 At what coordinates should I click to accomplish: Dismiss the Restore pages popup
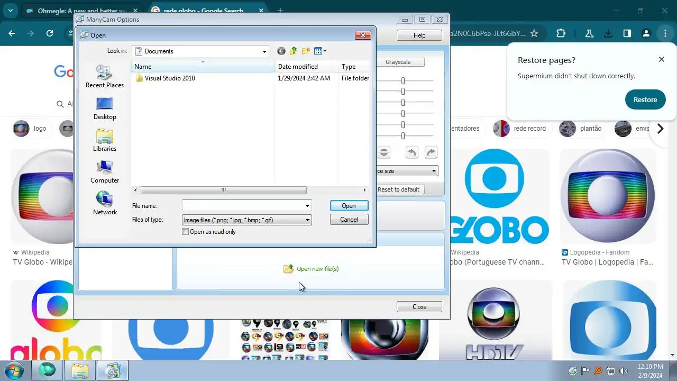[661, 59]
